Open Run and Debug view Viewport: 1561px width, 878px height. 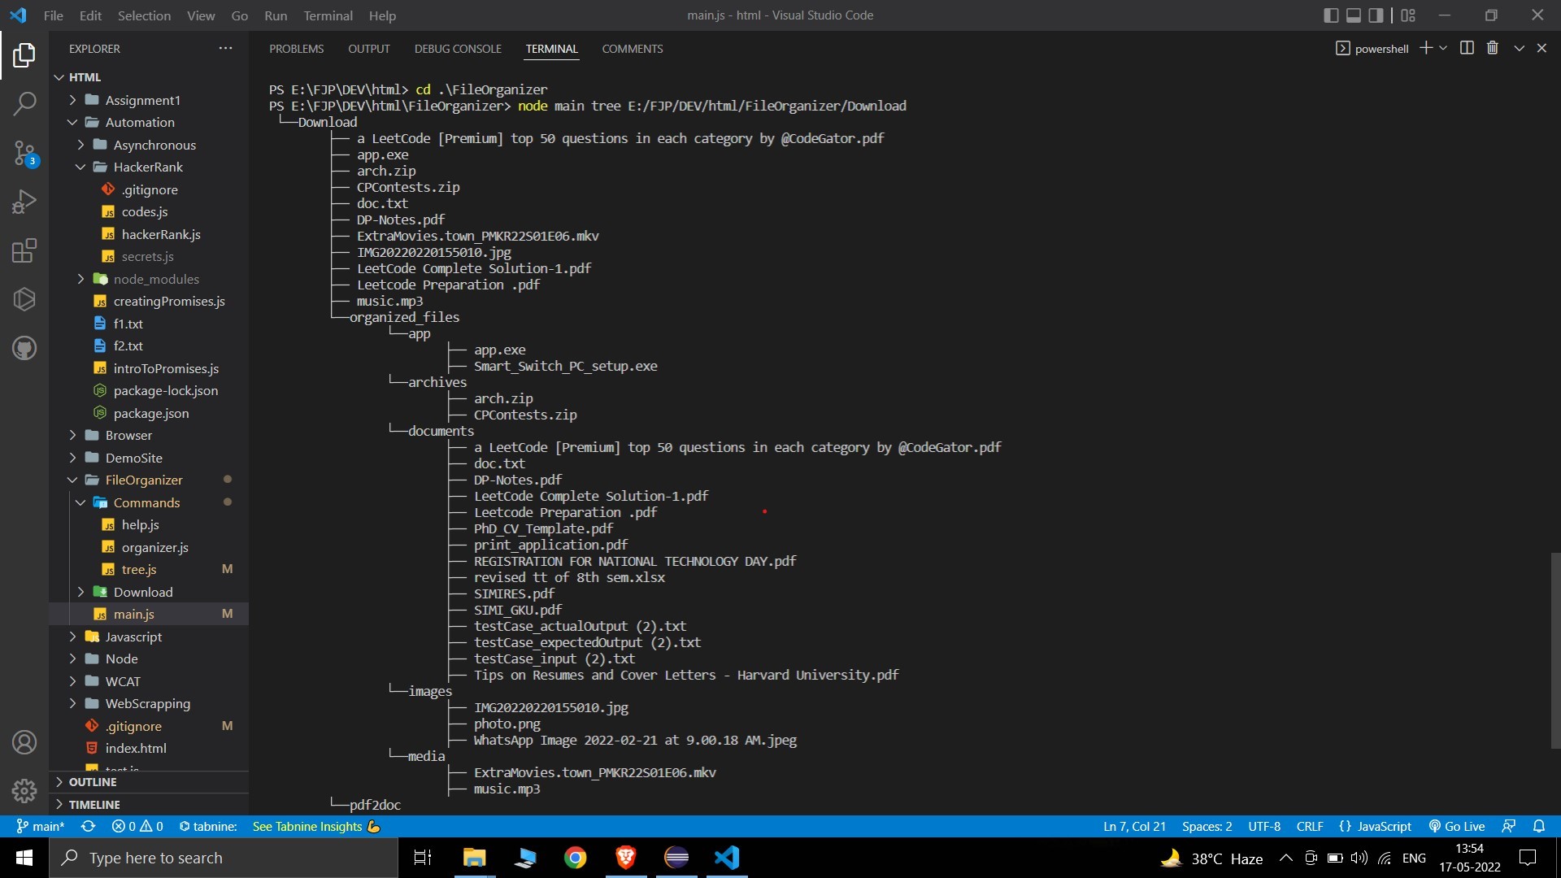pos(24,202)
